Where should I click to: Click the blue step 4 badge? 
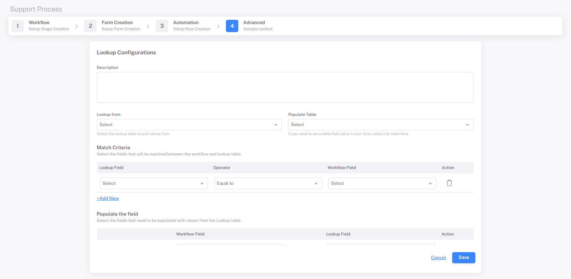point(232,26)
